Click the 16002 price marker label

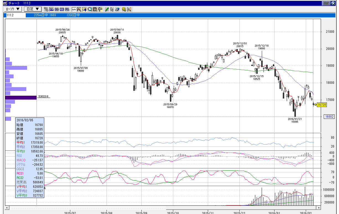(x=330, y=117)
